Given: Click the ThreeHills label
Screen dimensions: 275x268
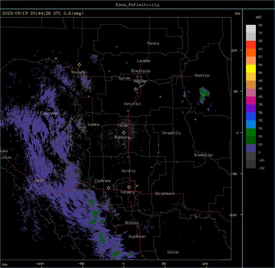Looking at the screenshot, I should coord(171,133).
